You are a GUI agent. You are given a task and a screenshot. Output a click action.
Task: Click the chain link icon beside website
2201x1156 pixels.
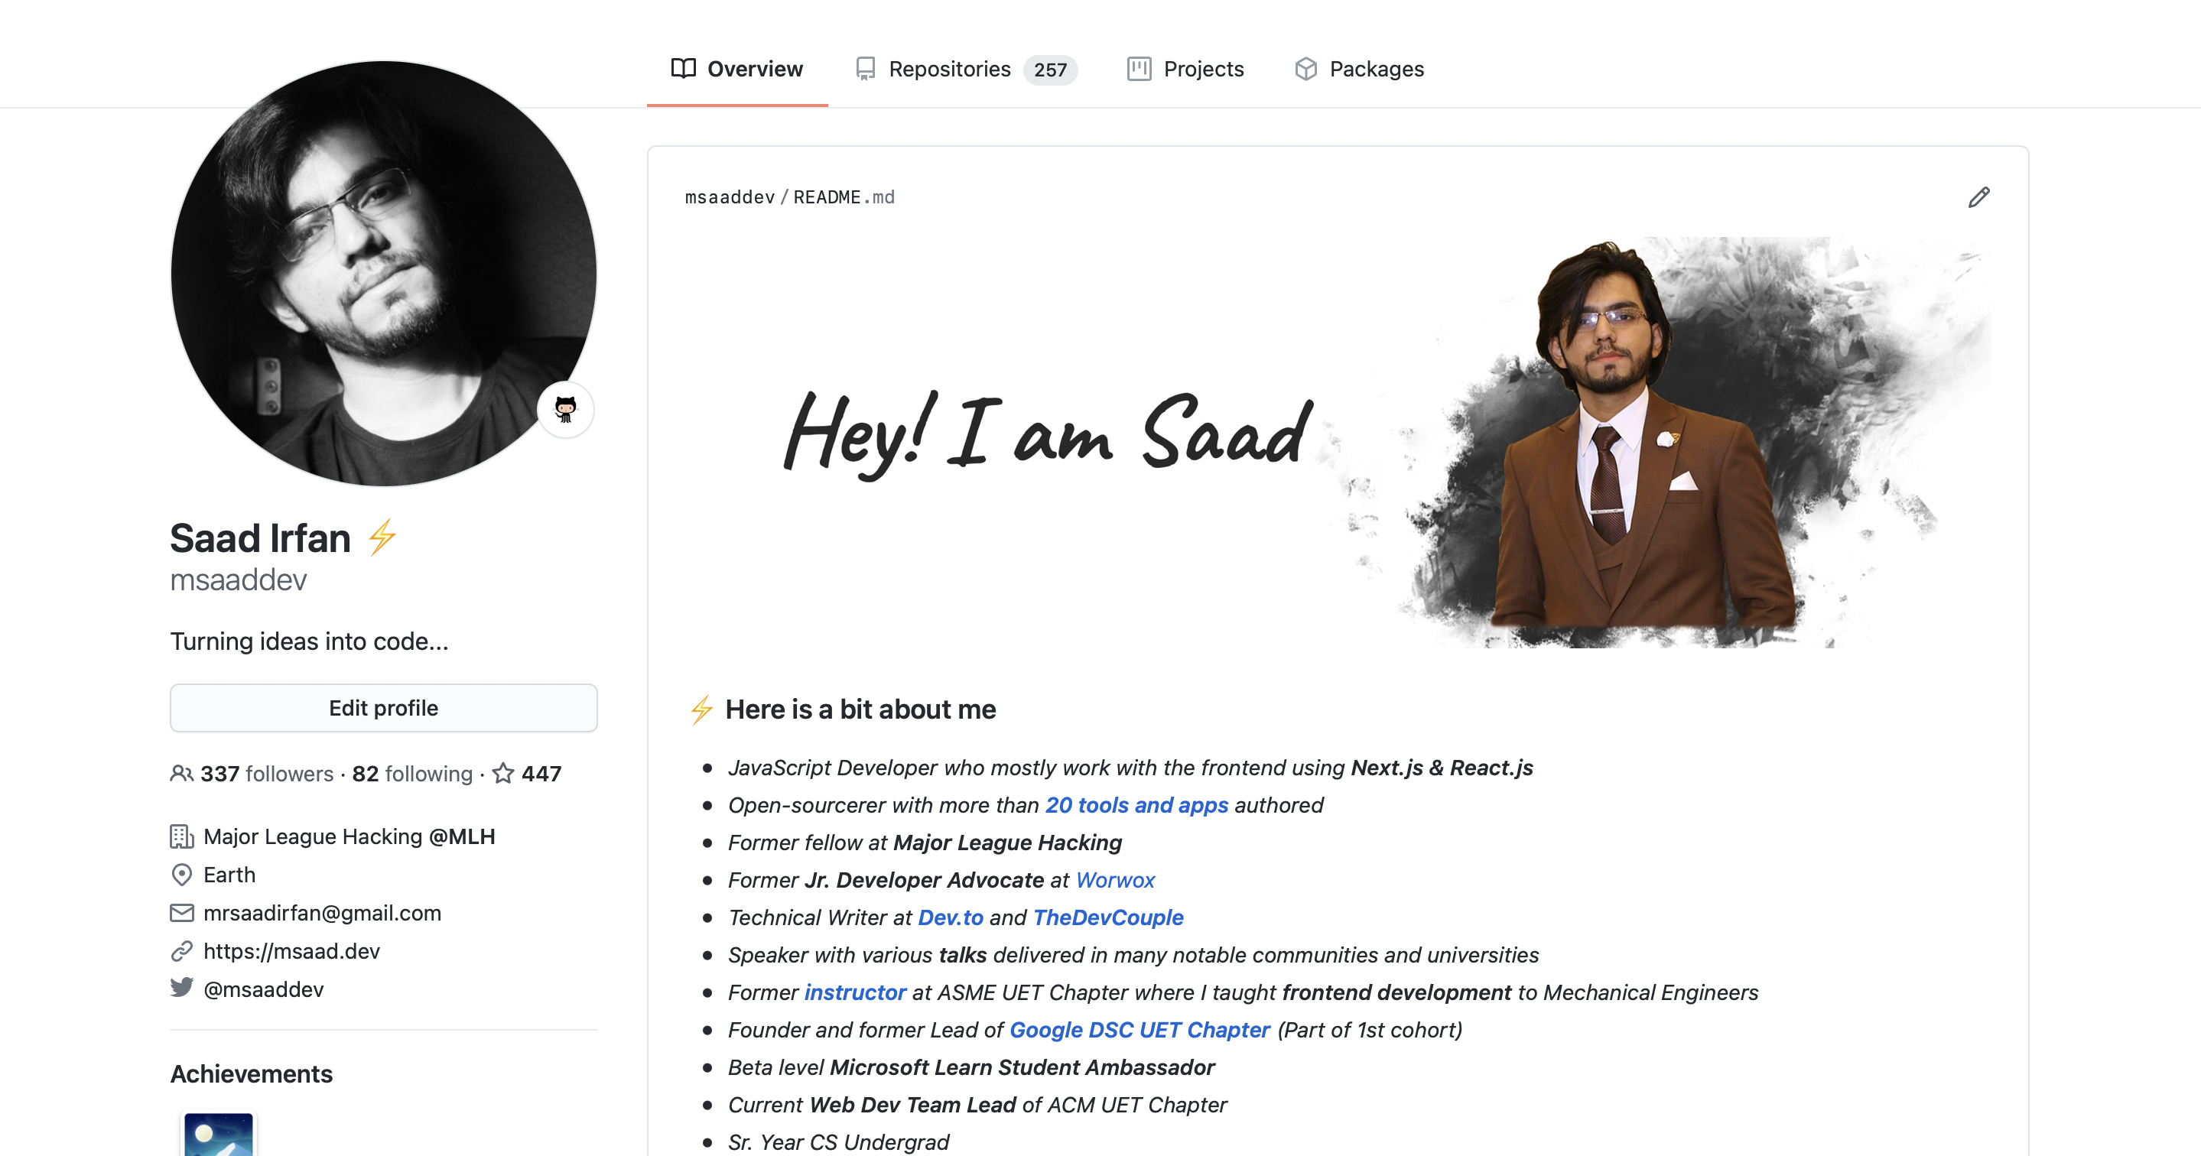coord(181,951)
